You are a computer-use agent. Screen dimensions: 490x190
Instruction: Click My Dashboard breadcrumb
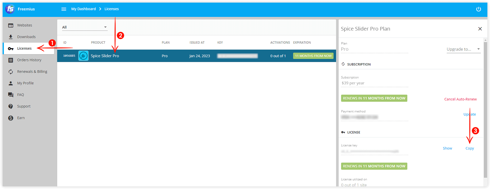point(84,9)
